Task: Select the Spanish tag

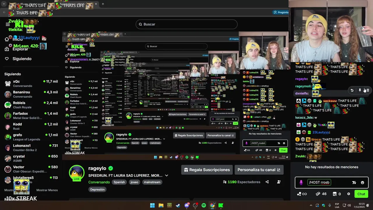Action: coord(119,182)
